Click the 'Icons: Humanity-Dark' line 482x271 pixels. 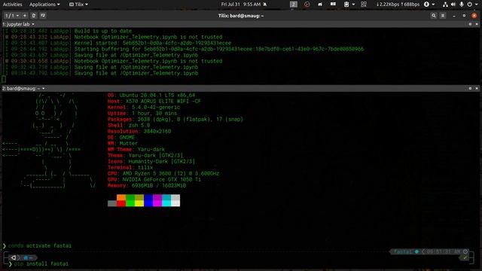(x=151, y=161)
